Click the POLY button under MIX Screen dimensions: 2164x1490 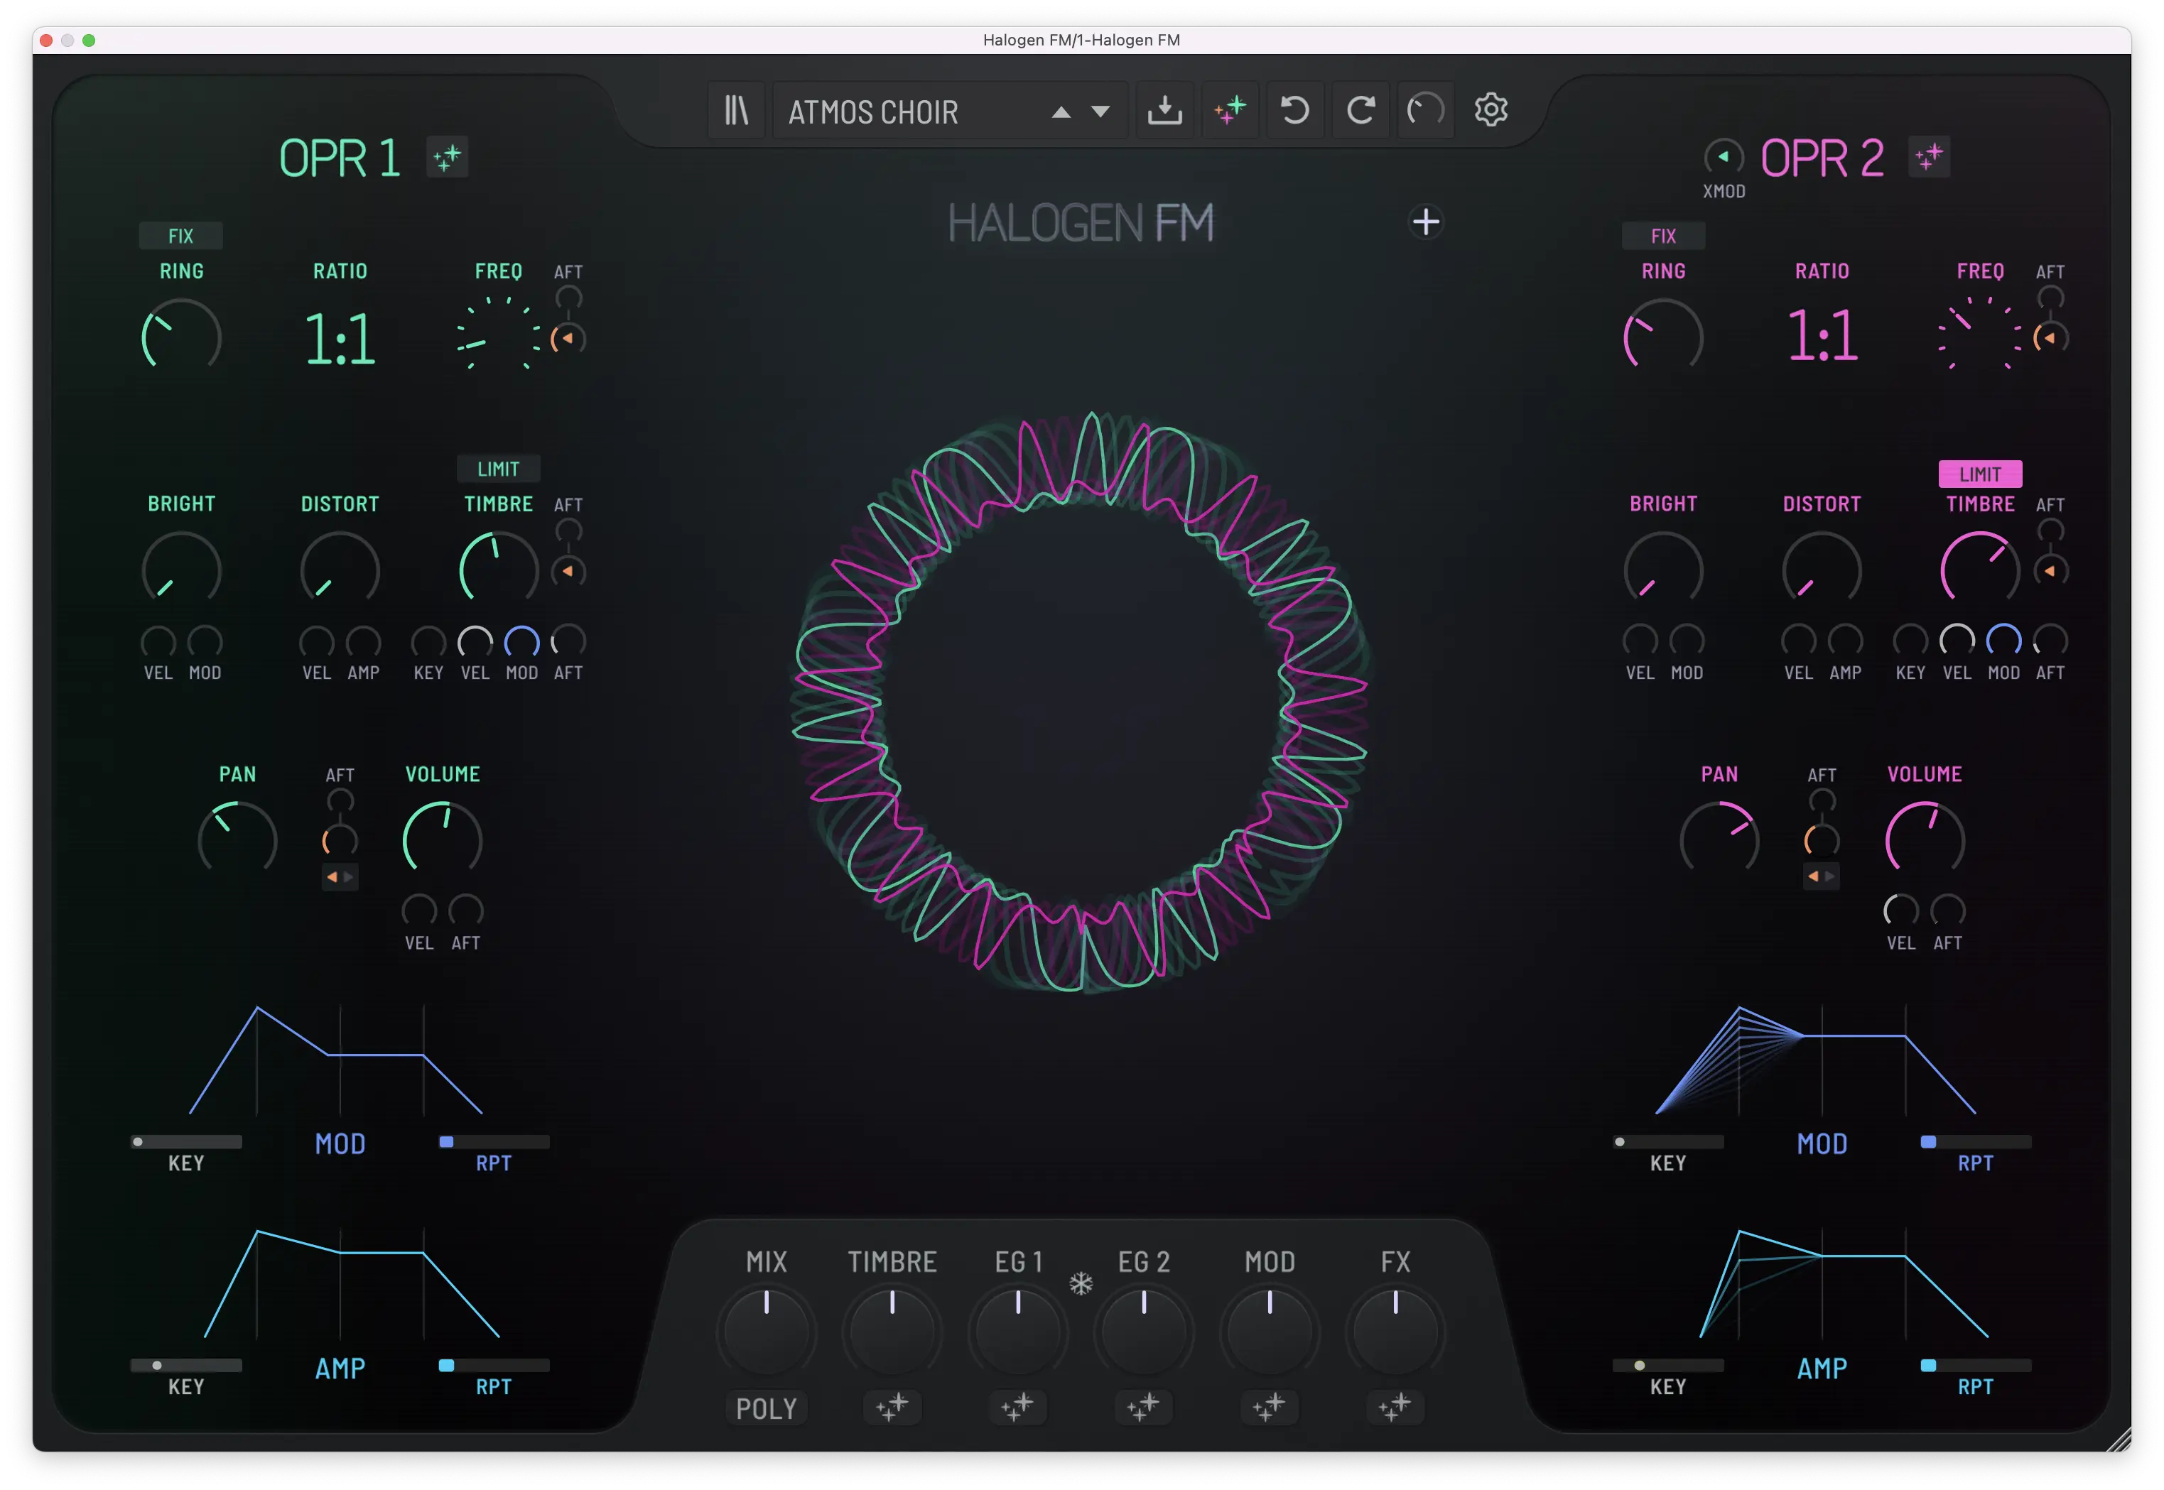[x=766, y=1408]
